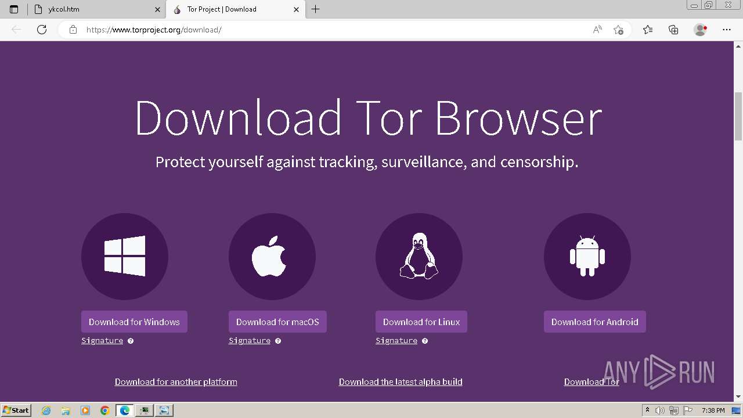
Task: Open the Collections icon
Action: coord(673,30)
